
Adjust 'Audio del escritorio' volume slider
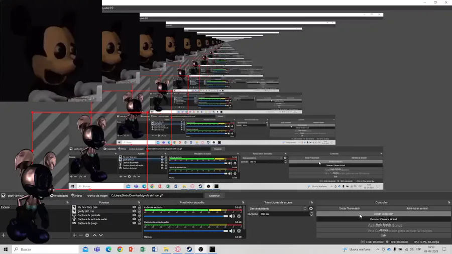tap(186, 216)
